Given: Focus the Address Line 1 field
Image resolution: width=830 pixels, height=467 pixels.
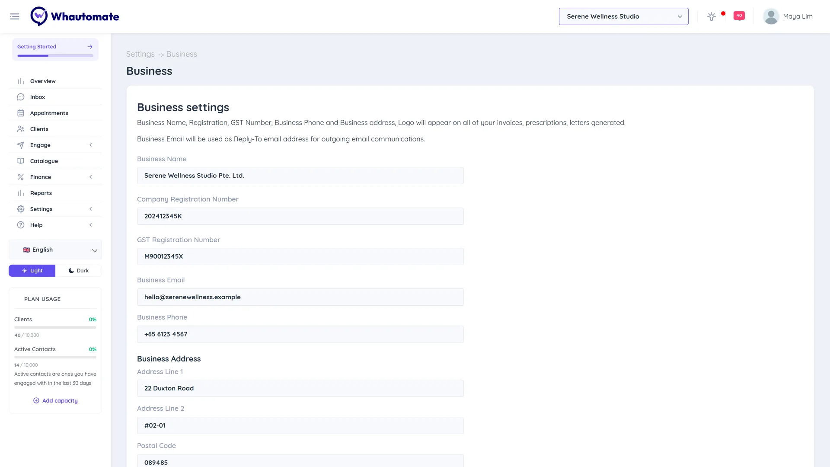Looking at the screenshot, I should tap(300, 388).
